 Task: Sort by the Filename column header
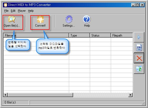point(36,35)
